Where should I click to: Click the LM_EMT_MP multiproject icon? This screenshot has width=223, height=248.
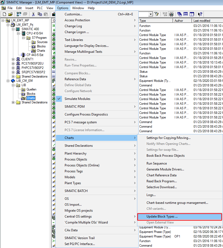point(8,20)
